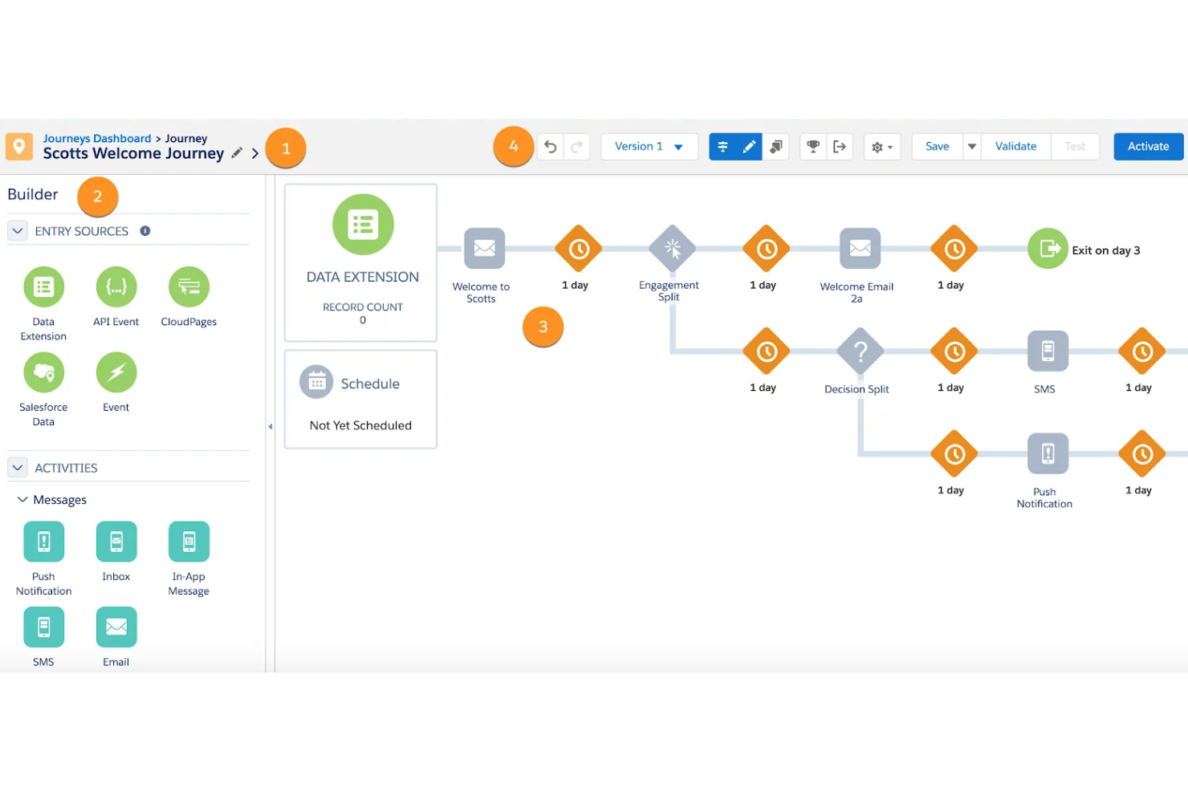Image resolution: width=1188 pixels, height=792 pixels.
Task: Expand the chevron next to journey name
Action: tap(255, 153)
